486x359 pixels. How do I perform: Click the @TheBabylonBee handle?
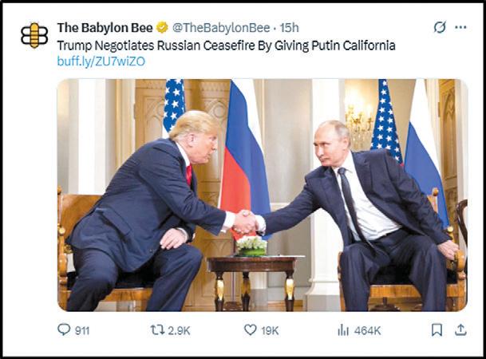coord(221,28)
